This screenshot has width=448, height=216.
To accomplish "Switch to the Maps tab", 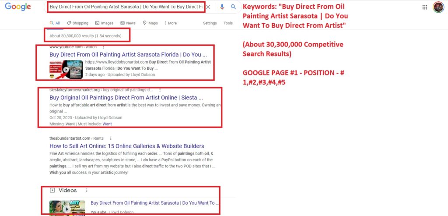I will pyautogui.click(x=150, y=23).
